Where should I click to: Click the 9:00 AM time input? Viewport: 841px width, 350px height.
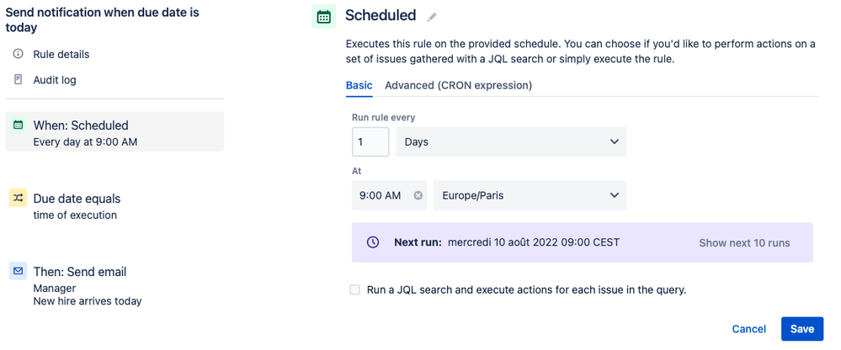(x=381, y=196)
